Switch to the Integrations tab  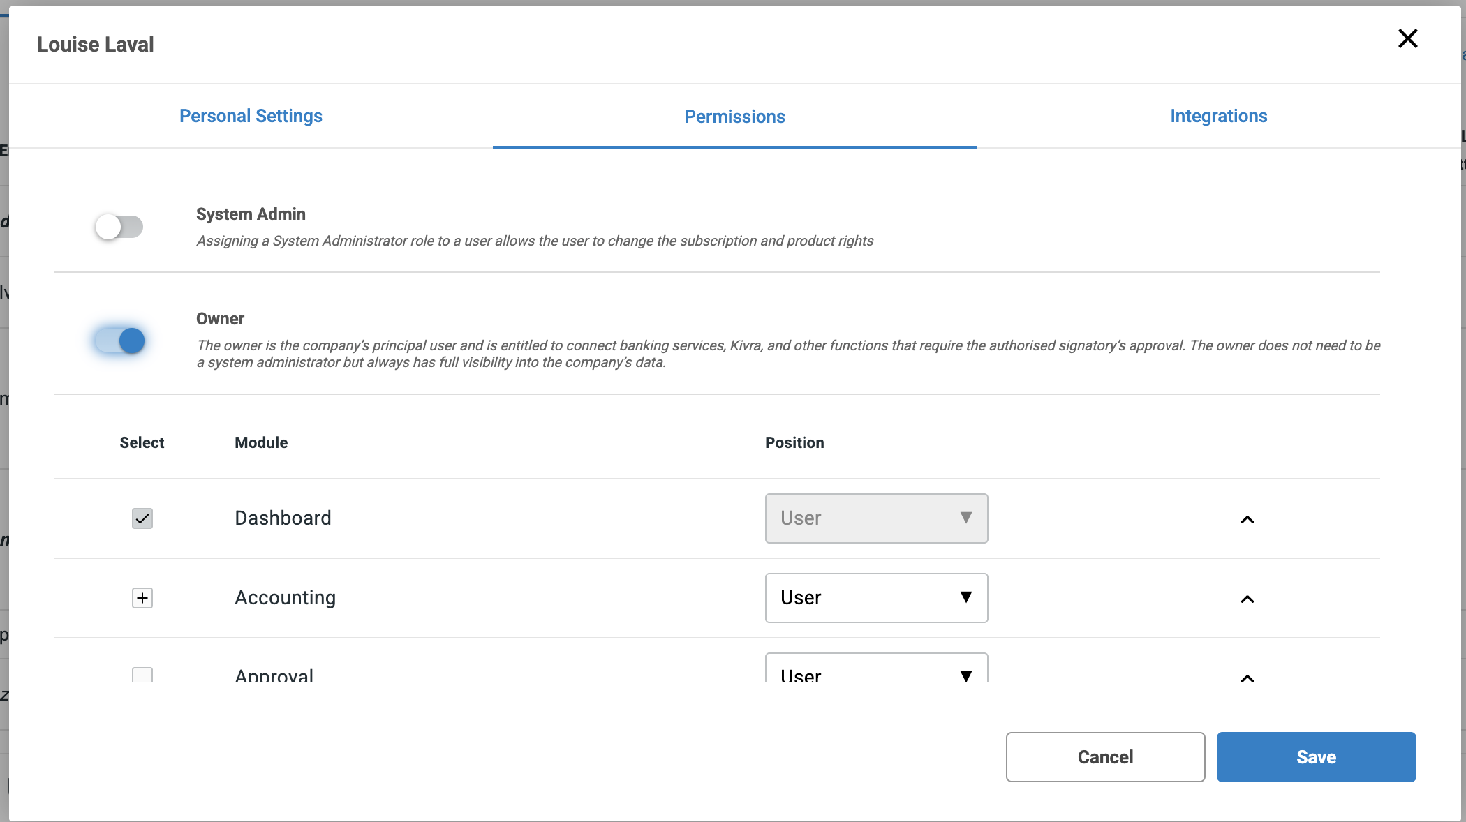(1218, 116)
